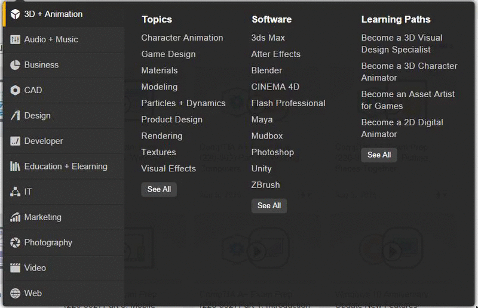Click the Video clapperboard icon
Screen dimensions: 478x308
tap(16, 268)
